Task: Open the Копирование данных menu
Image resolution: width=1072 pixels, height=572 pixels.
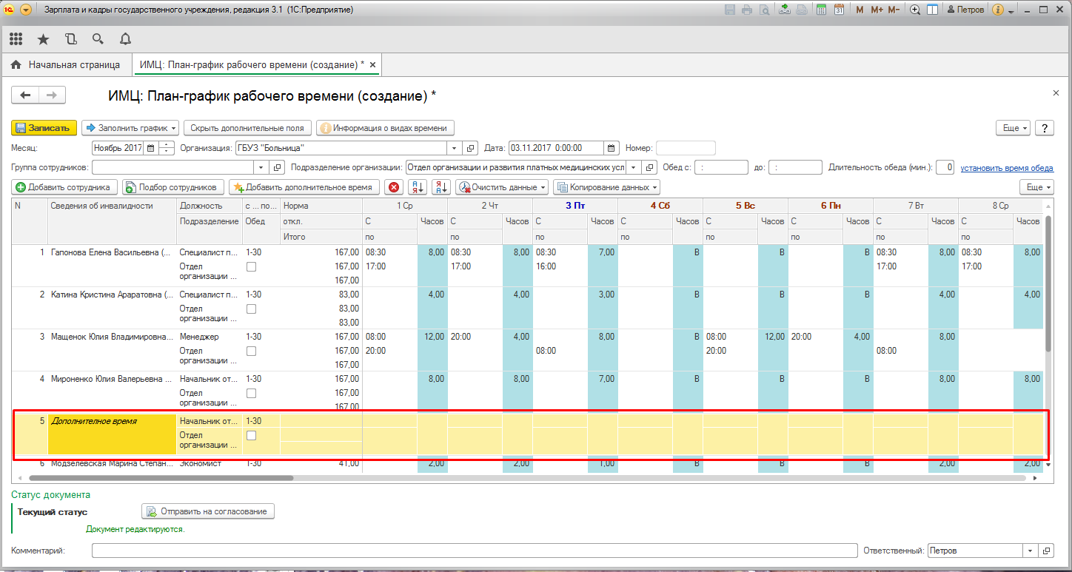Action: 606,187
